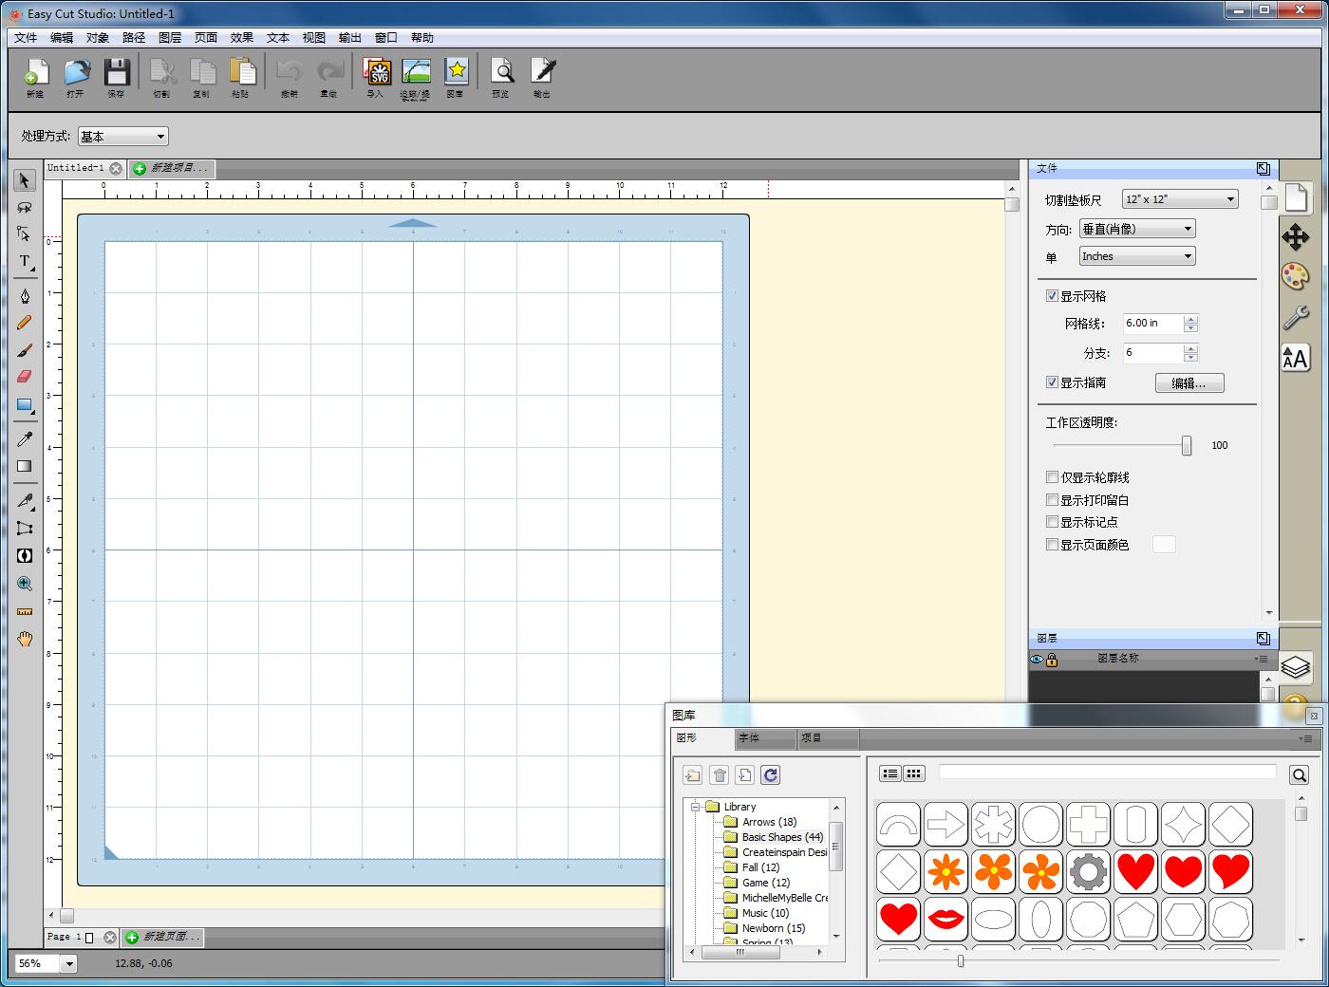Open the 处理方式 dropdown
The height and width of the screenshot is (987, 1329).
(122, 137)
